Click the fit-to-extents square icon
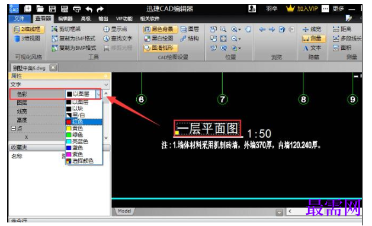 [223, 39]
